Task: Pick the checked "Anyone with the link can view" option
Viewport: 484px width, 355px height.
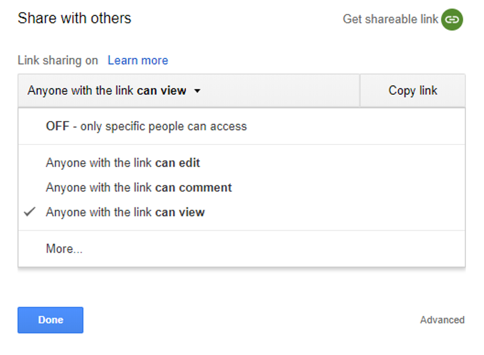Action: coord(125,212)
